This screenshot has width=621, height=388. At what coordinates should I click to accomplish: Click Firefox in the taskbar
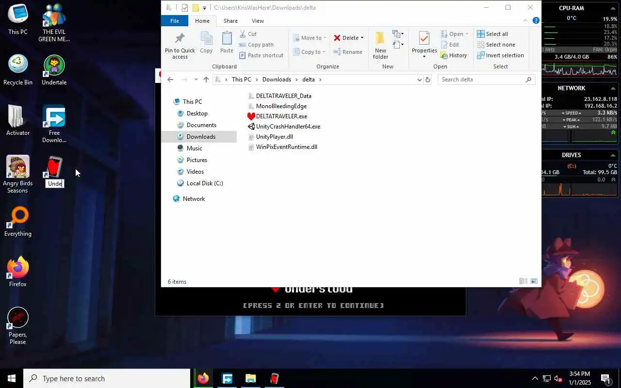[x=203, y=378]
